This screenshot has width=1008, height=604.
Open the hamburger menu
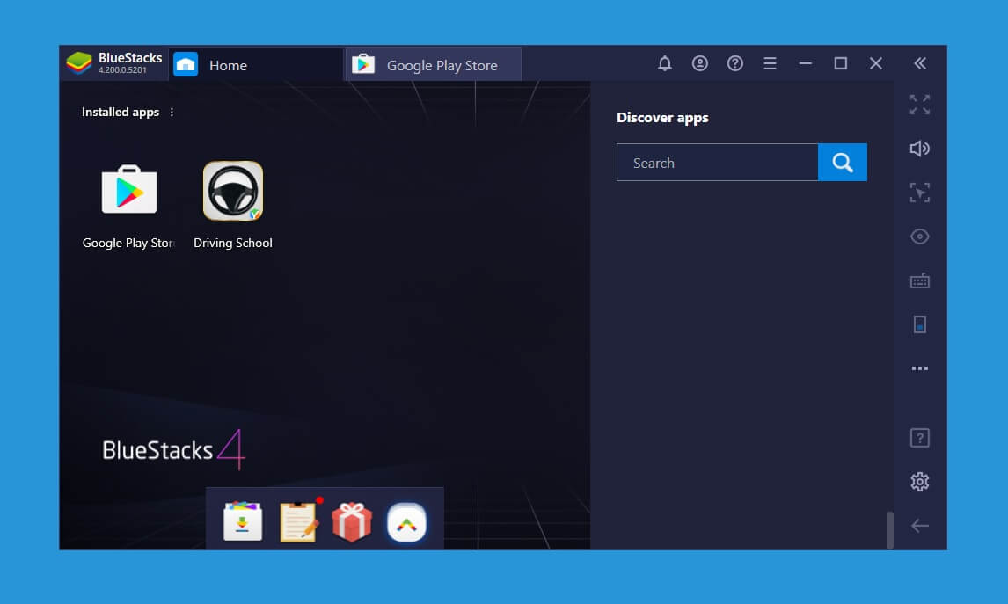click(x=771, y=63)
